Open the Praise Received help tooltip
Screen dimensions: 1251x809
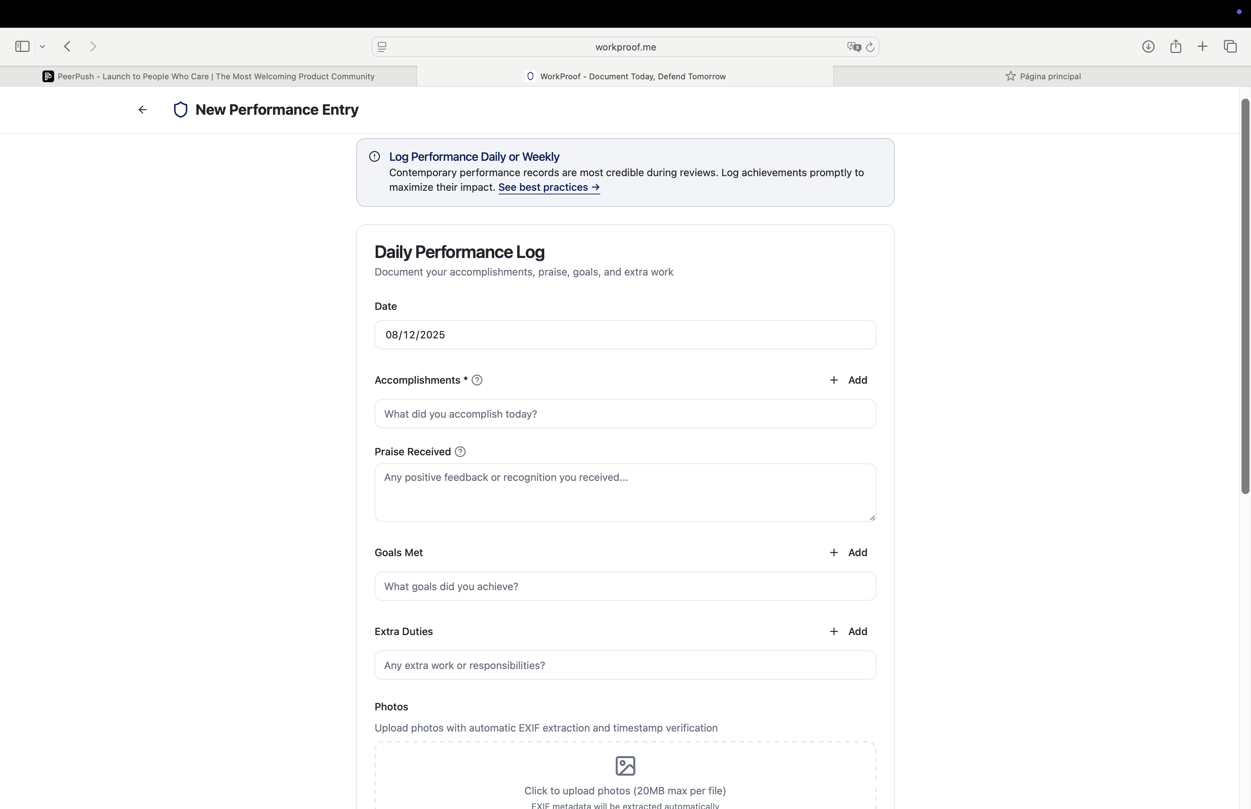point(460,452)
